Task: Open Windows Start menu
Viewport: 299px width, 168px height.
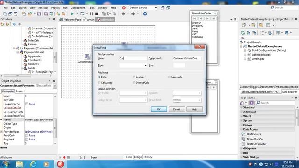Action: tap(6, 164)
